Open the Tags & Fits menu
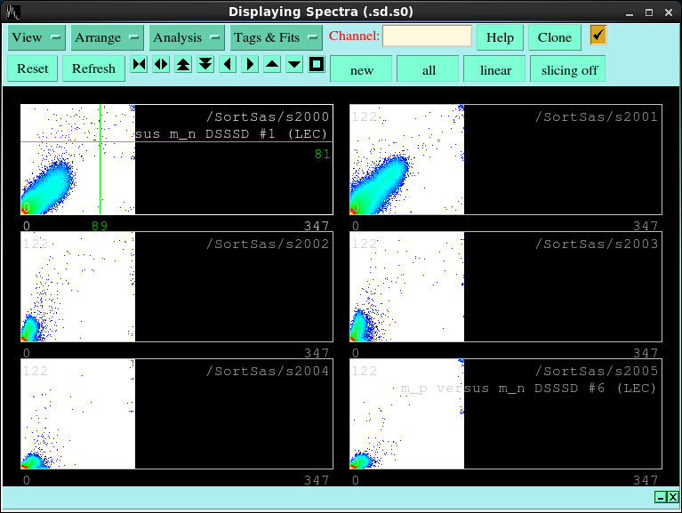Image resolution: width=682 pixels, height=513 pixels. [277, 37]
